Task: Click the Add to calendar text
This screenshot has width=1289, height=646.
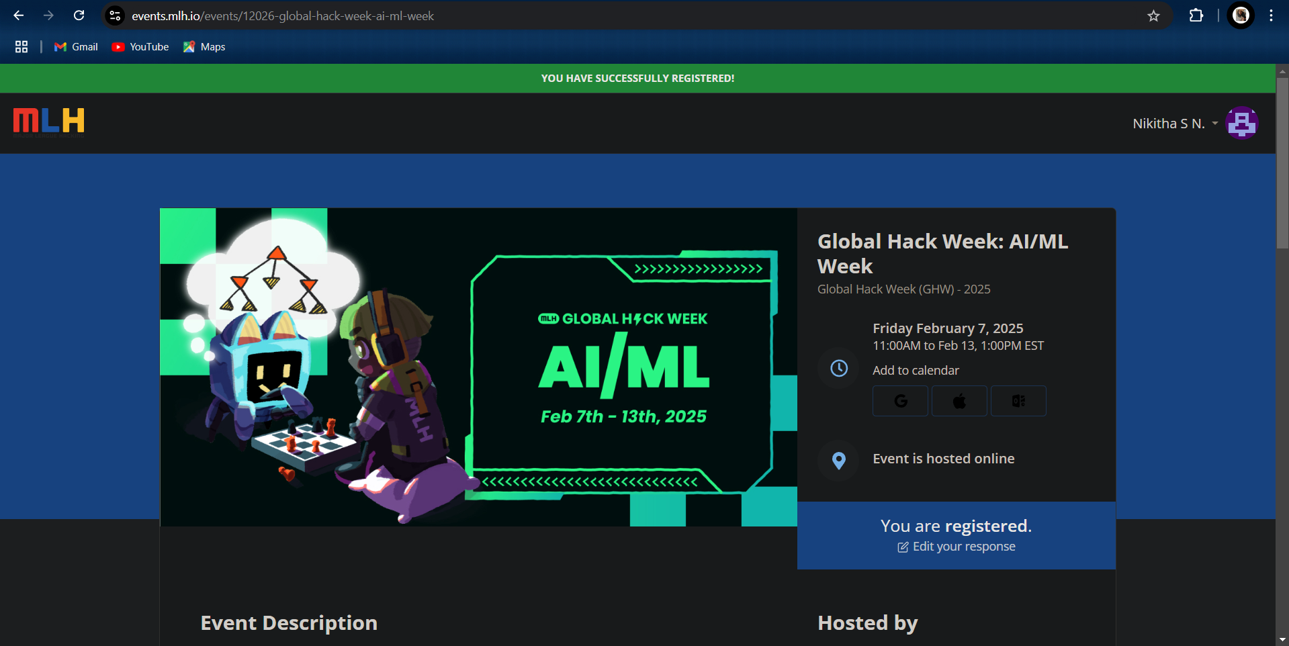Action: coord(915,369)
